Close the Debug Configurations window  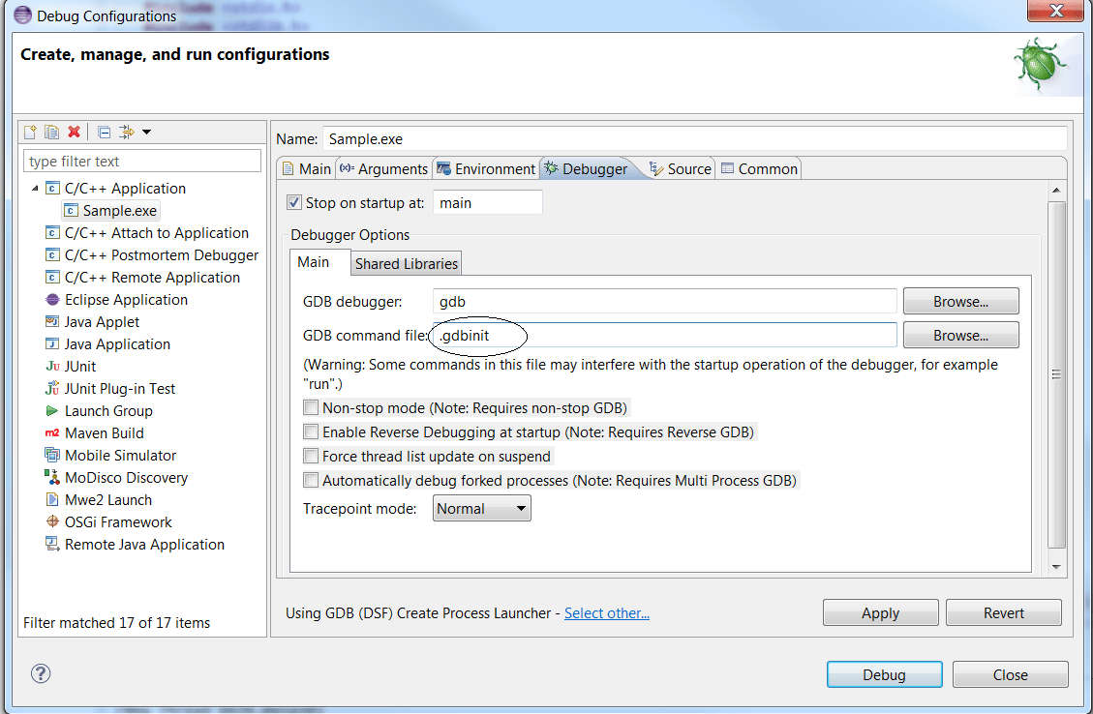[x=1055, y=11]
